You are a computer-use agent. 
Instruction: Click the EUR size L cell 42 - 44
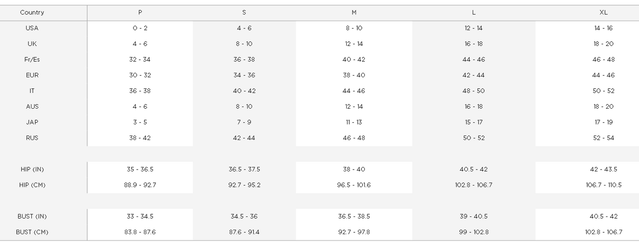474,75
